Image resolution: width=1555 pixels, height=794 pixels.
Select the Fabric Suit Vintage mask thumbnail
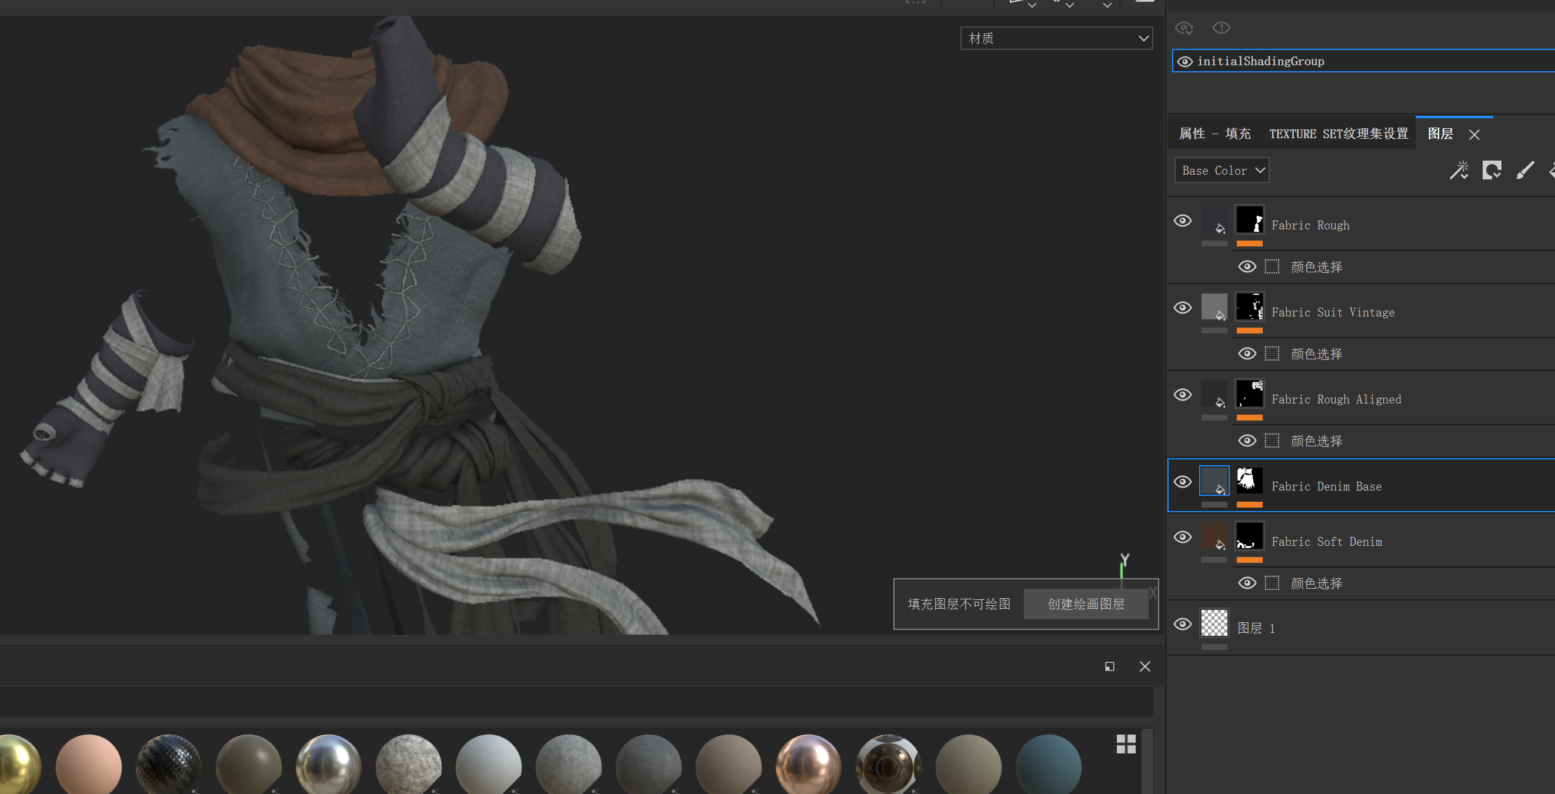[x=1250, y=307]
